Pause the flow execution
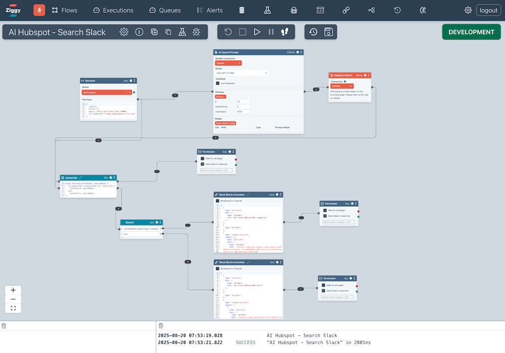The width and height of the screenshot is (505, 353). tap(271, 32)
